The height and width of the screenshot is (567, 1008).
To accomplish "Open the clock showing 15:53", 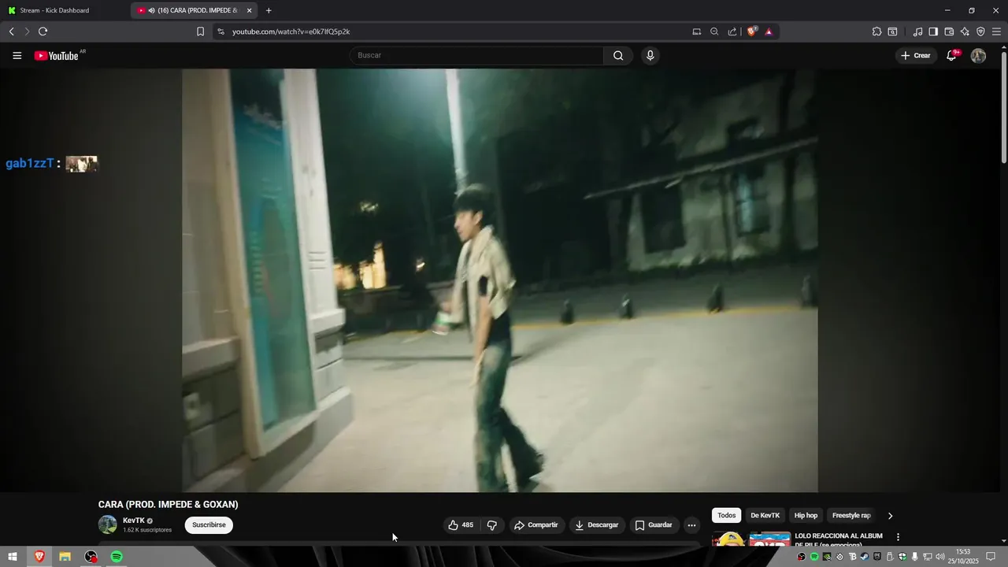I will (x=963, y=557).
